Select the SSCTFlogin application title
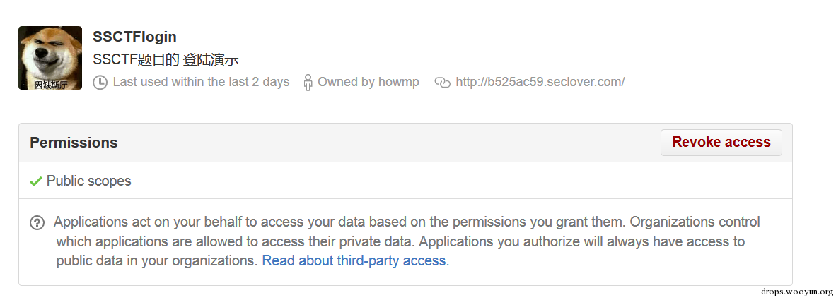This screenshot has width=836, height=300. pyautogui.click(x=134, y=37)
